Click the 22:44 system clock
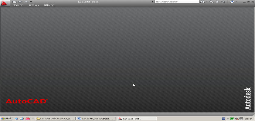The height and width of the screenshot is (121, 255). click(249, 119)
